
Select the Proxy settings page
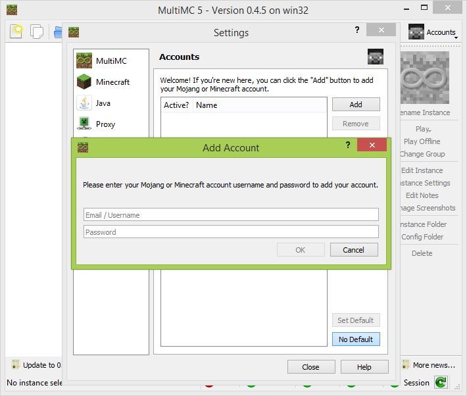pos(111,124)
